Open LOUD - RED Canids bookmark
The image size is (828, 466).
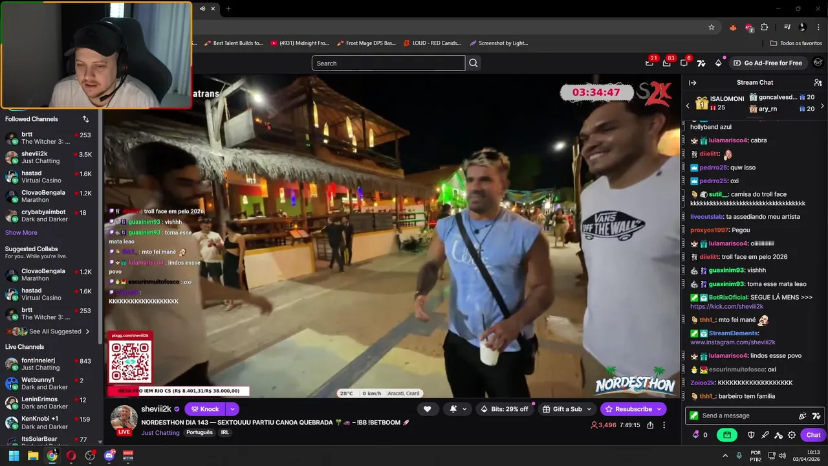pos(432,43)
